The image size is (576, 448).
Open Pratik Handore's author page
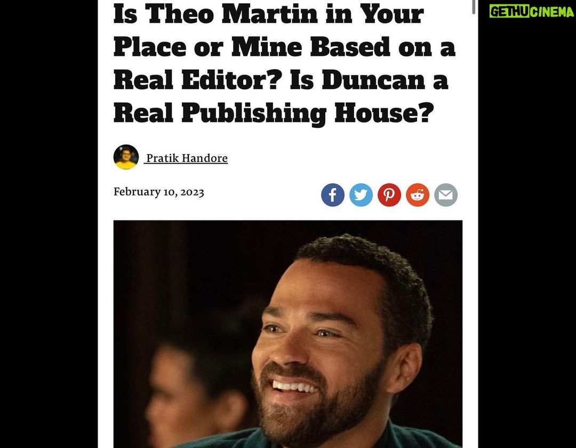coord(186,158)
